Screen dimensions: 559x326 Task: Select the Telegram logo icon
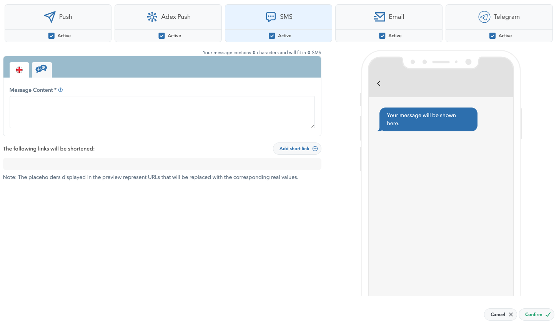(484, 17)
